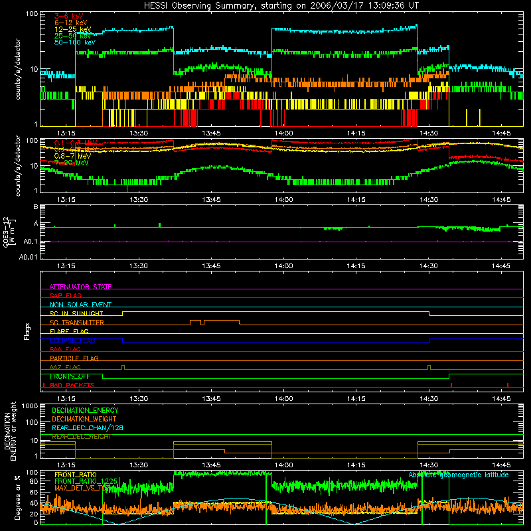Click the A0.01 tick label in GOES panel
This screenshot has width=531, height=531.
click(29, 257)
